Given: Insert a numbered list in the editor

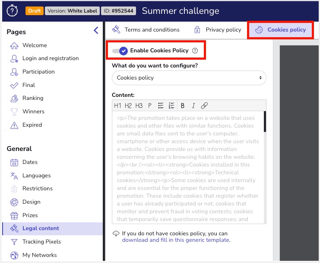Looking at the screenshot, I should pyautogui.click(x=171, y=106).
